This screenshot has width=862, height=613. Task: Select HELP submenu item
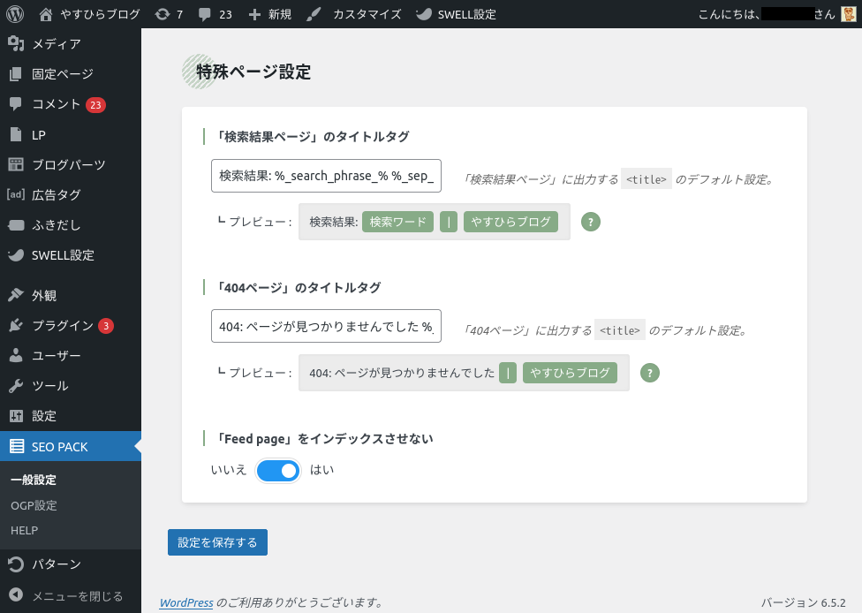25,530
